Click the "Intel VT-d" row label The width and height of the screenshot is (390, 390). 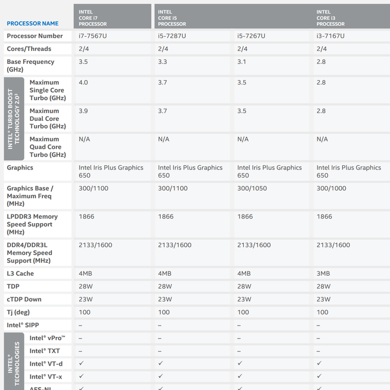coord(46,364)
